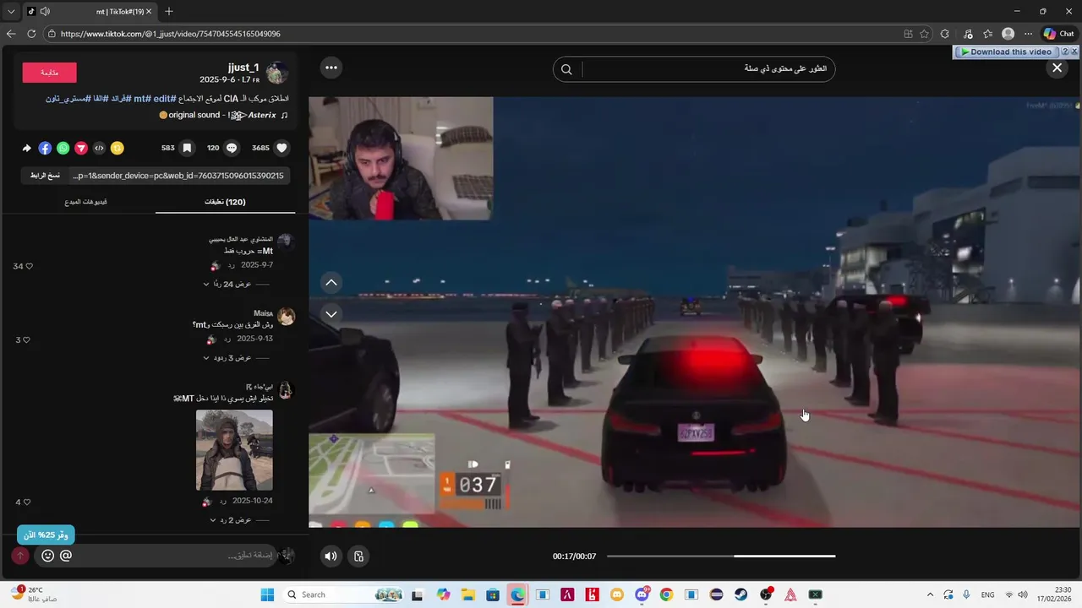The height and width of the screenshot is (608, 1082).
Task: Copy the link button beside the URL
Action: tap(45, 176)
